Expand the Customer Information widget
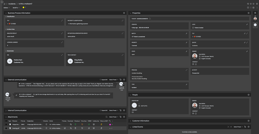The height and width of the screenshot is (134, 259). click(130, 121)
